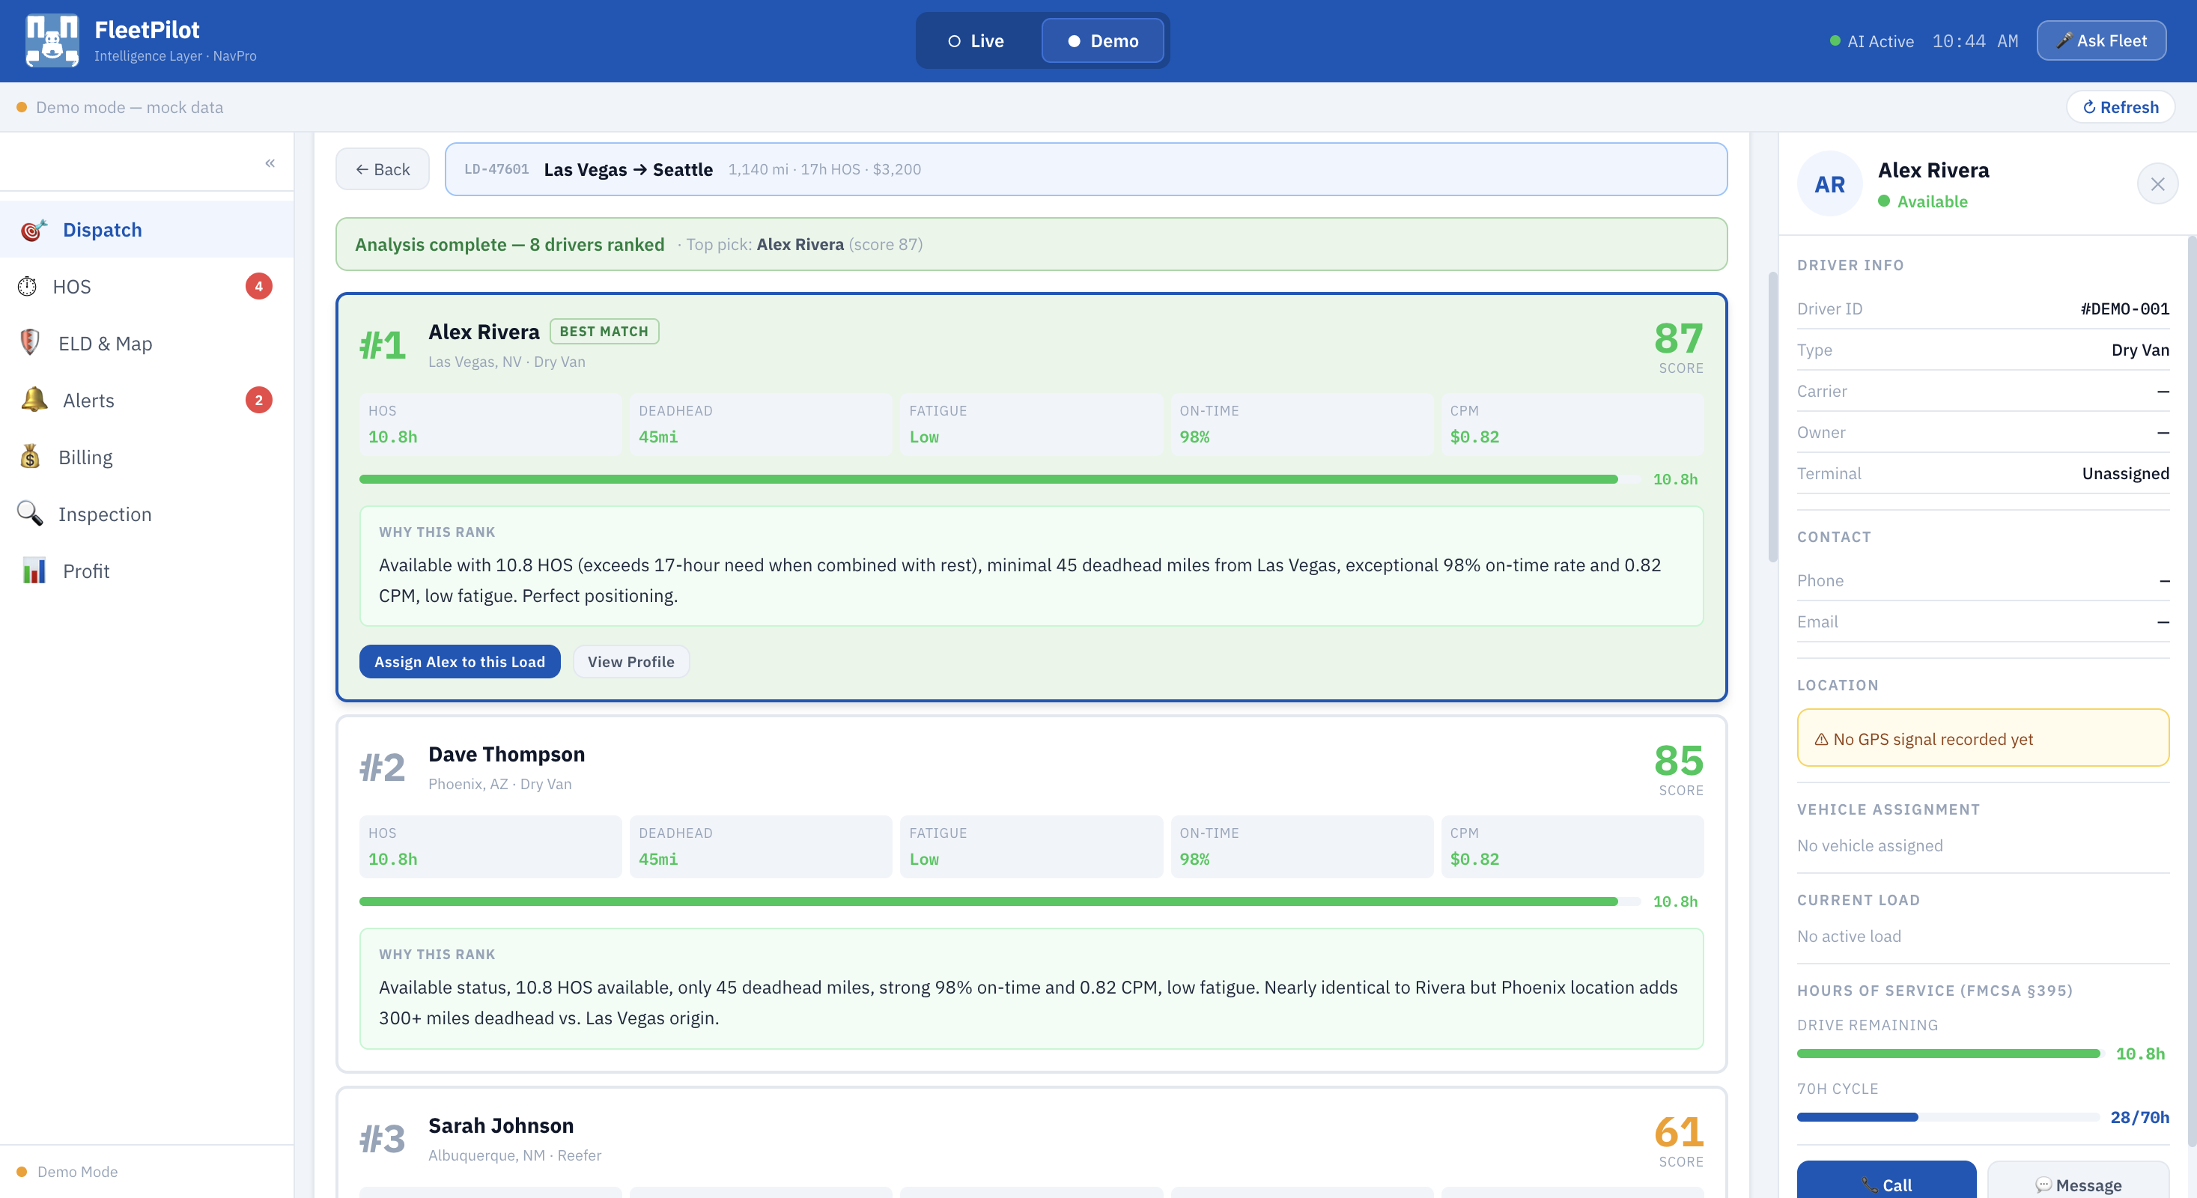Click the ELD & Map shield icon
Screen dimensions: 2197x1198
coord(30,343)
